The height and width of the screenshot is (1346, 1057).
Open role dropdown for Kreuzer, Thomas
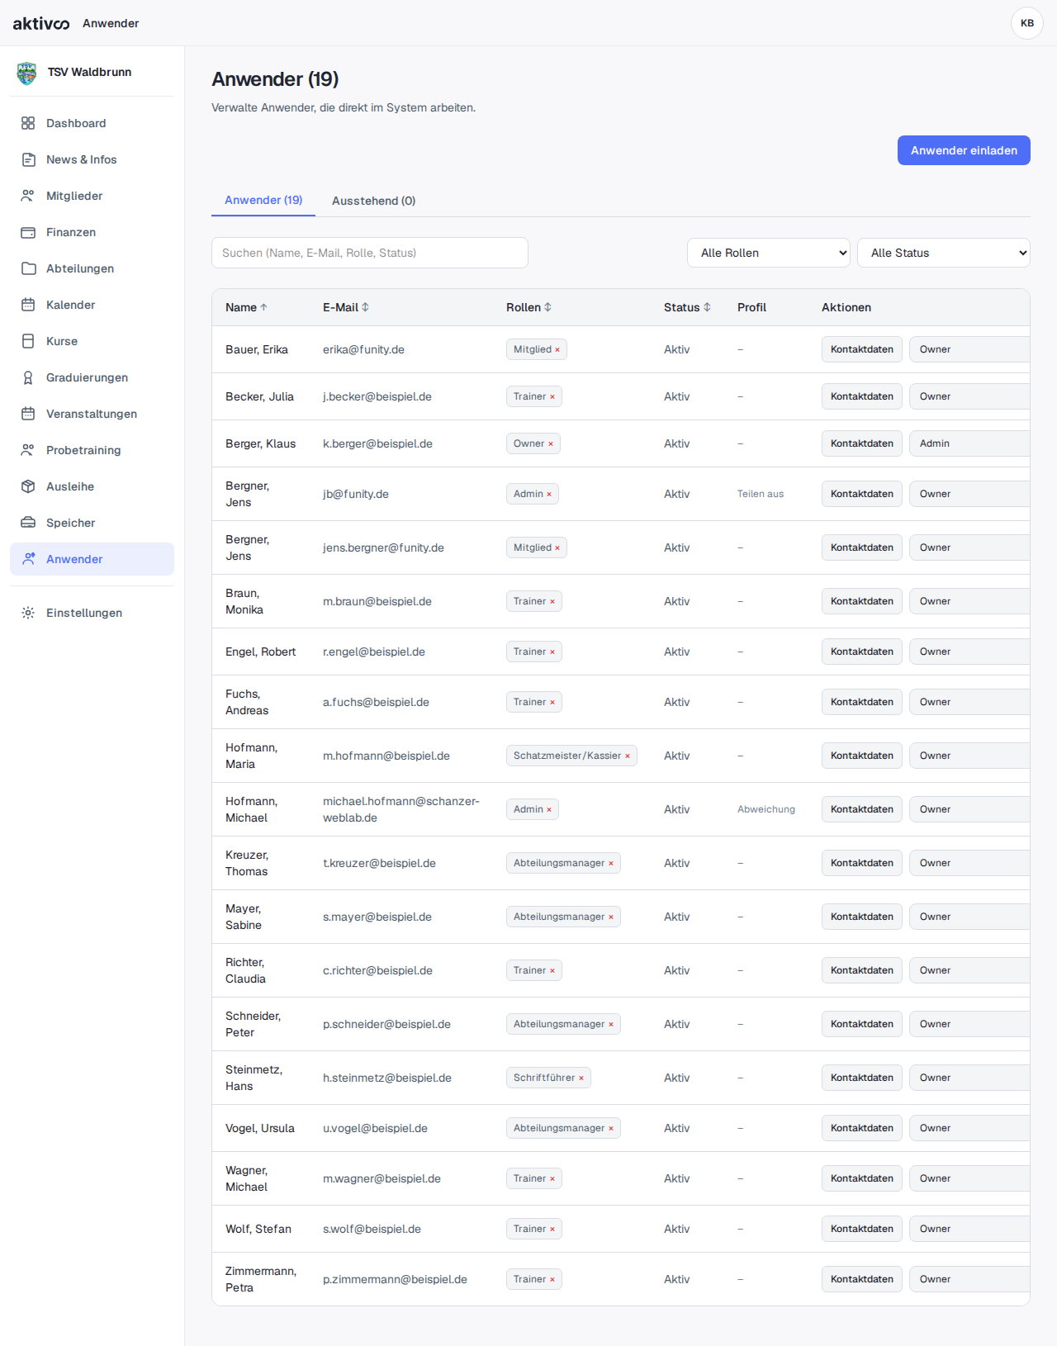[969, 863]
